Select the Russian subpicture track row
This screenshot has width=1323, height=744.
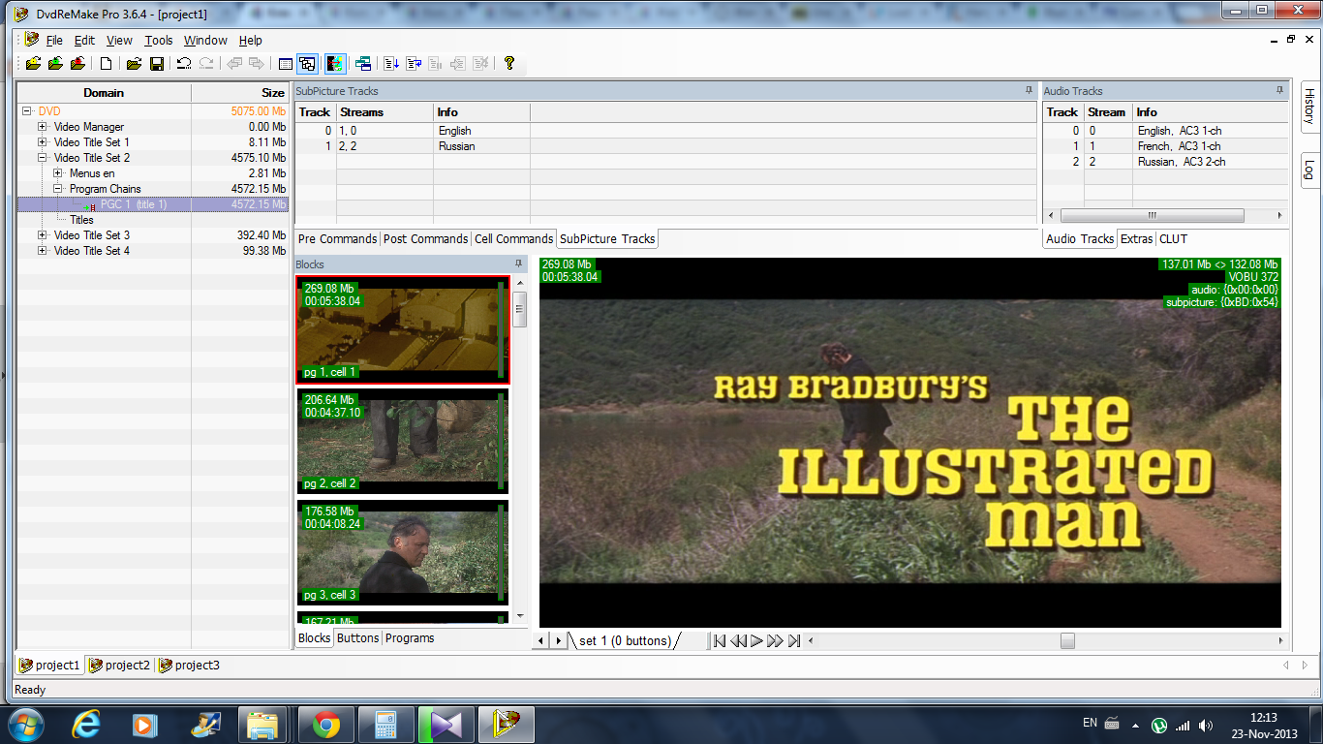(x=665, y=146)
